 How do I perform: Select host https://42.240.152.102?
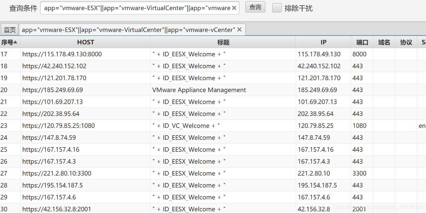54,66
